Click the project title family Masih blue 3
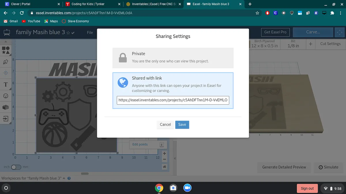The image size is (346, 194). pos(40,32)
